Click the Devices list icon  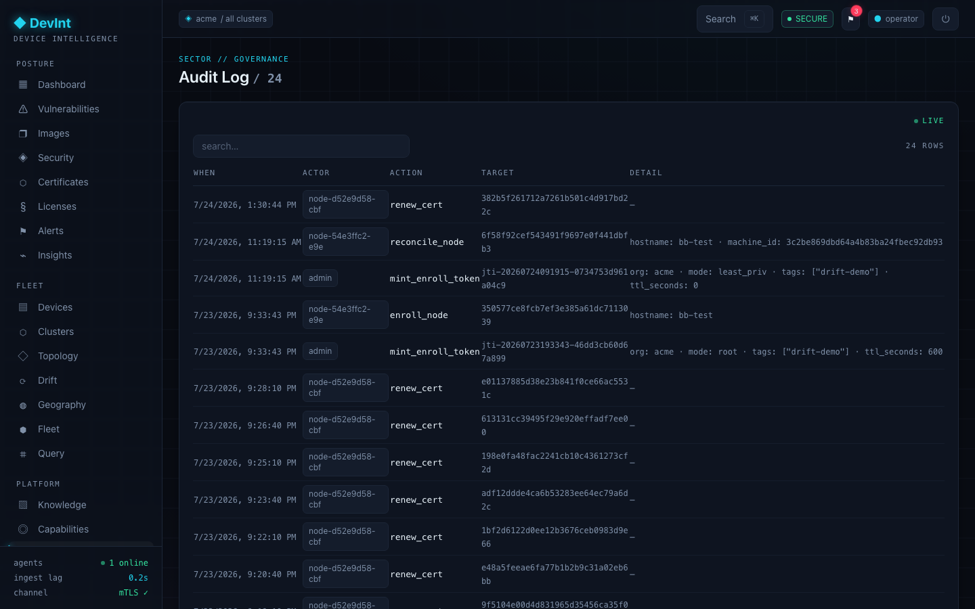coord(23,307)
